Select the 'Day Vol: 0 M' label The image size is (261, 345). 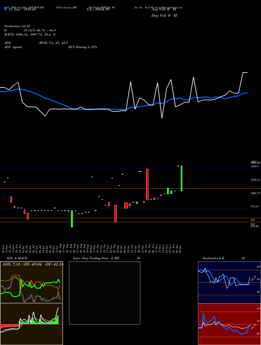point(164,16)
